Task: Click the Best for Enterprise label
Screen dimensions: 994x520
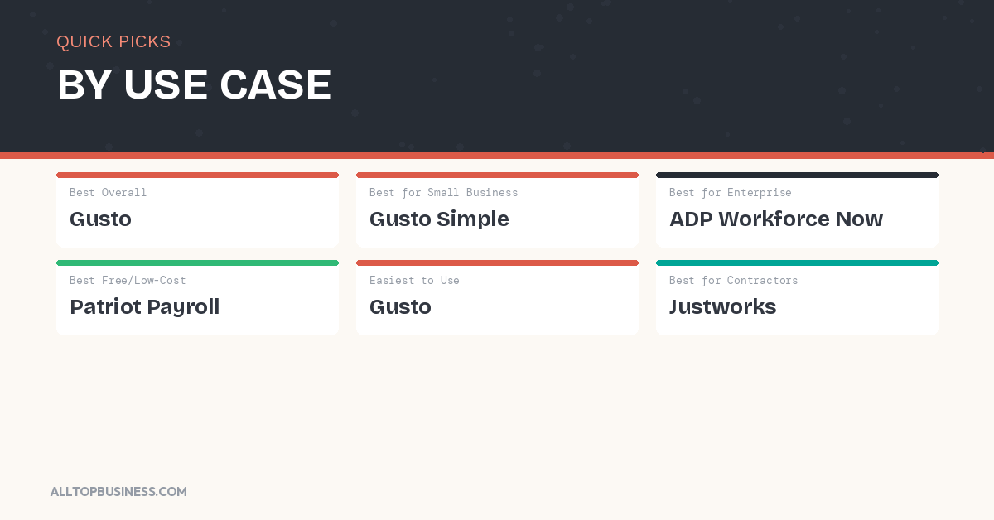Action: pyautogui.click(x=730, y=192)
